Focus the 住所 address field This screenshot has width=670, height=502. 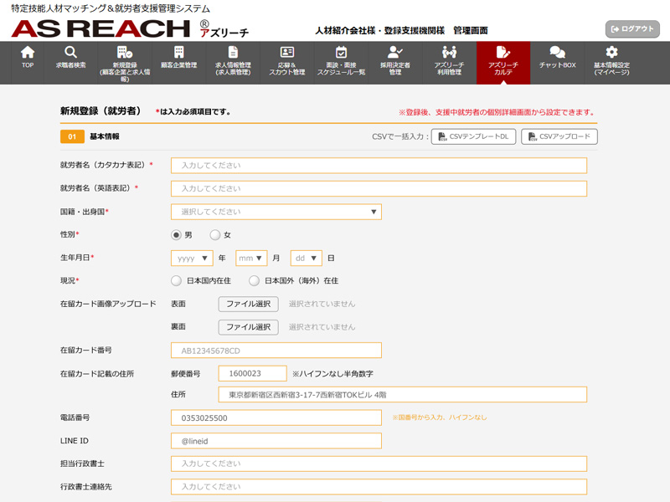403,395
